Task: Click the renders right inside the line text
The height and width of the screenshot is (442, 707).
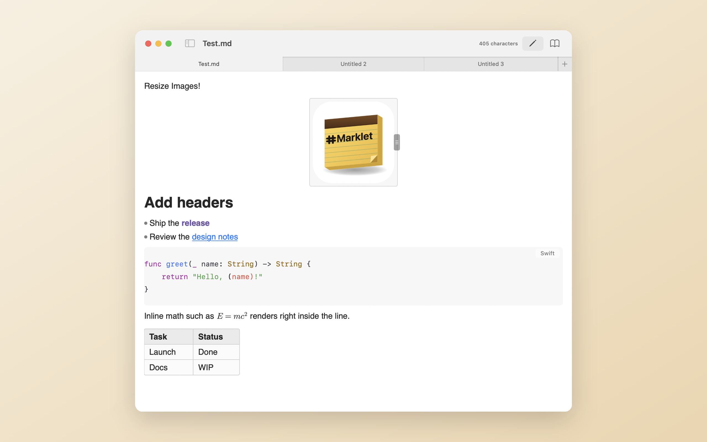Action: [300, 316]
